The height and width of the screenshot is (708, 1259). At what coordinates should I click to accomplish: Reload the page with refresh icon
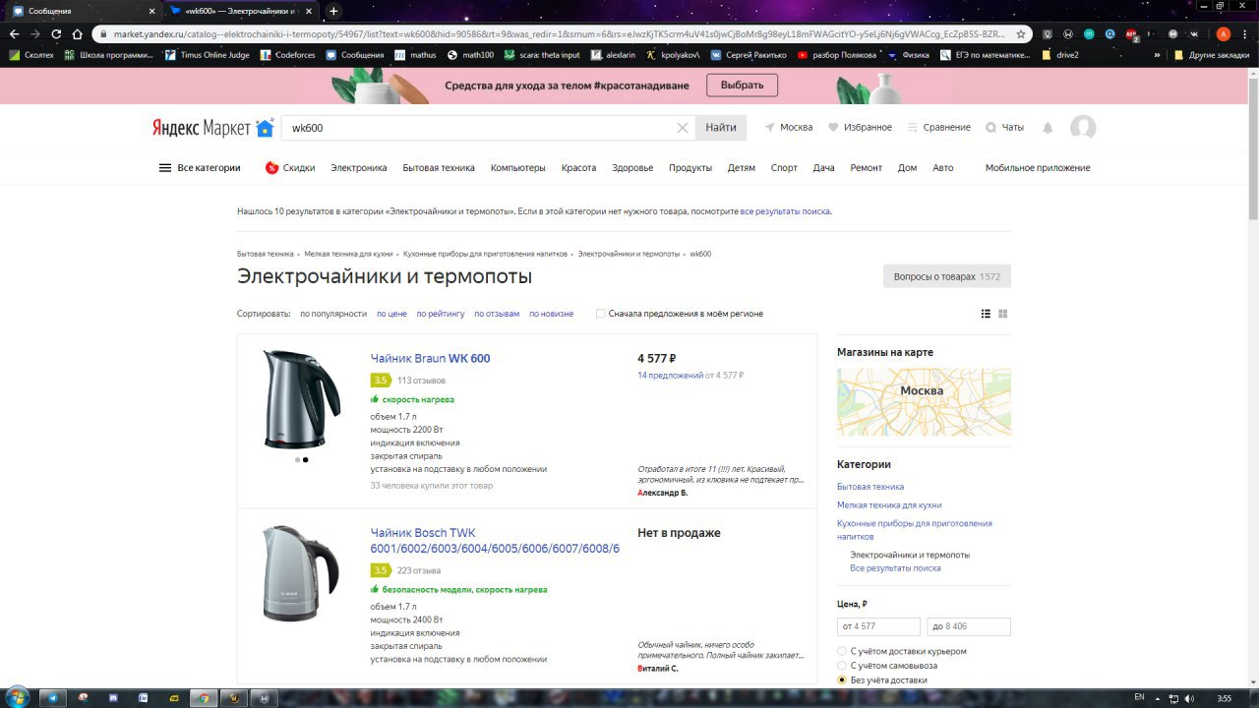56,33
